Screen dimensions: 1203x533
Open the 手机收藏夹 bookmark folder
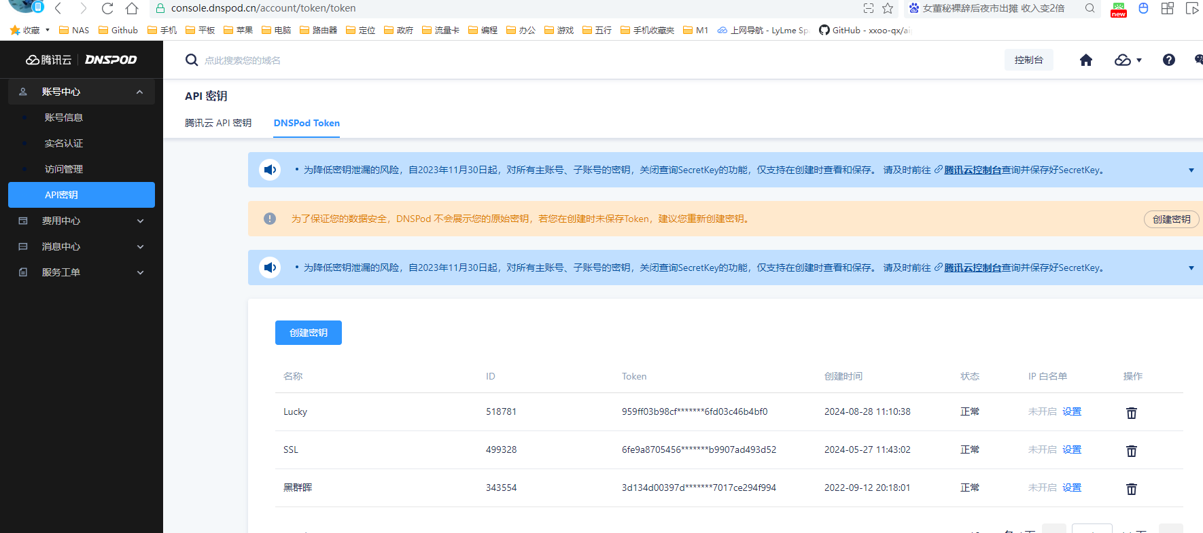click(647, 30)
